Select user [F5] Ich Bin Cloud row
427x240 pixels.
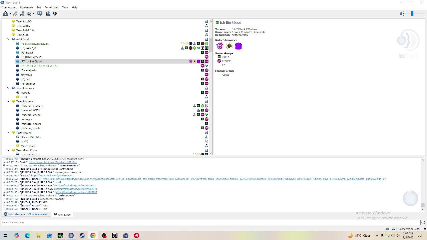[x=112, y=61]
